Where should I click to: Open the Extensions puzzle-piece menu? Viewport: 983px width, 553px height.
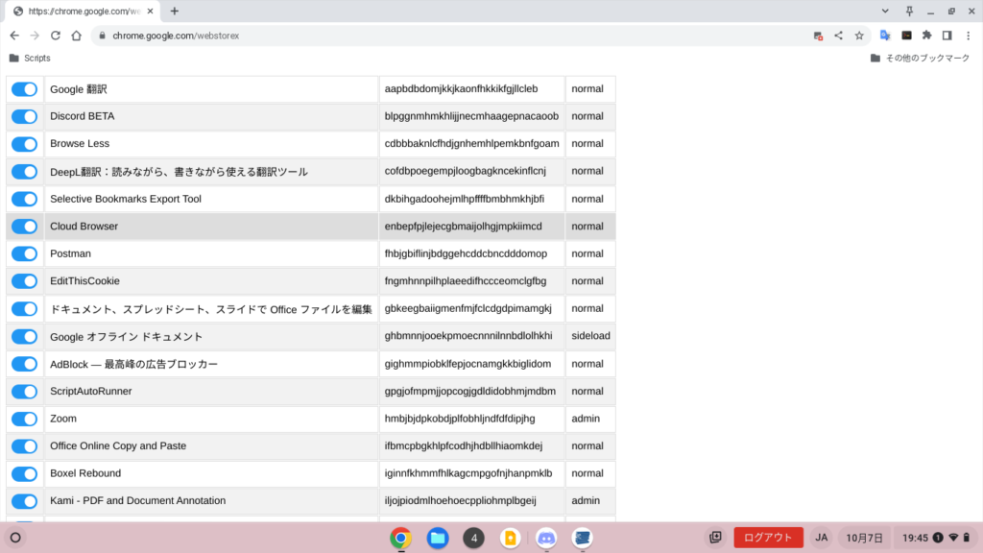coord(926,36)
